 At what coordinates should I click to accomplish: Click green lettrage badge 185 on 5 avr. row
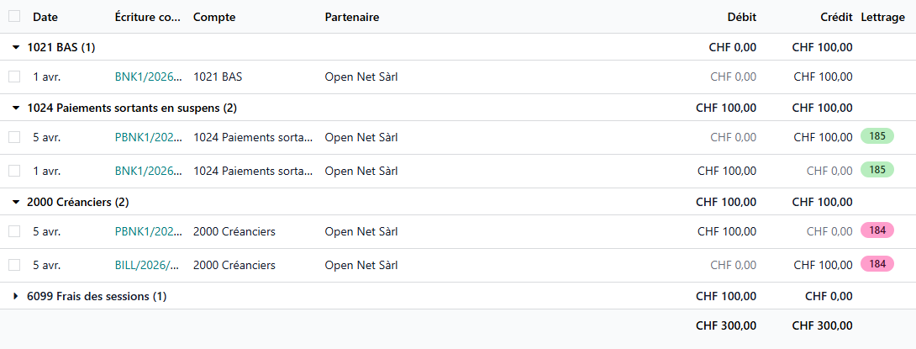(877, 136)
